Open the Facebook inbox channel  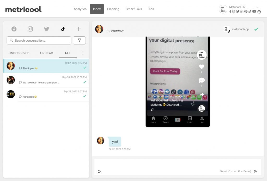point(14,29)
